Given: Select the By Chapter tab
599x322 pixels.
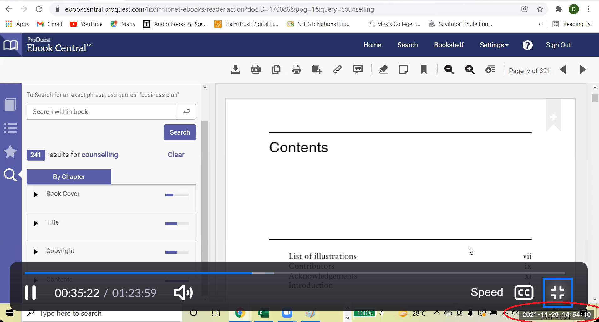Looking at the screenshot, I should tap(69, 177).
